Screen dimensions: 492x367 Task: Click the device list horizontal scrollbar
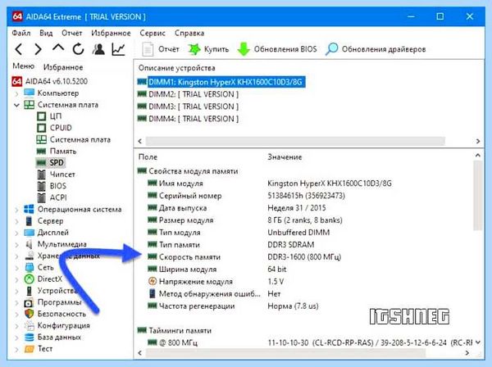295,141
